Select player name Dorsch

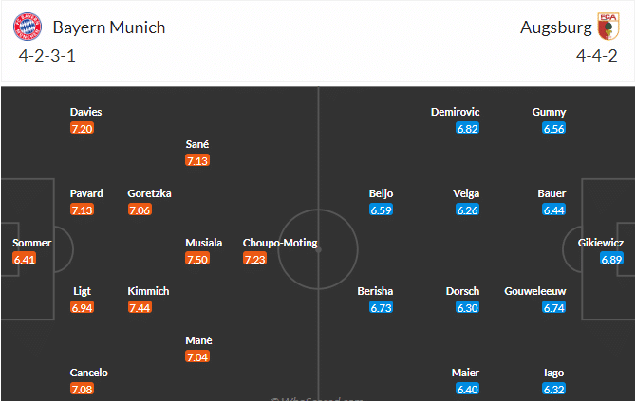click(462, 291)
